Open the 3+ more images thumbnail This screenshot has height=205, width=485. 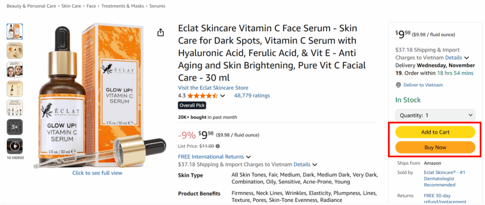(14, 127)
